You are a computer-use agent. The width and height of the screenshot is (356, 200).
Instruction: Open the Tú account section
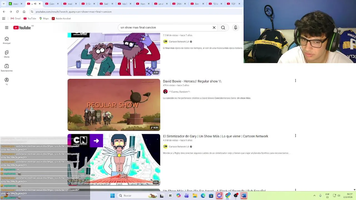pos(7,81)
